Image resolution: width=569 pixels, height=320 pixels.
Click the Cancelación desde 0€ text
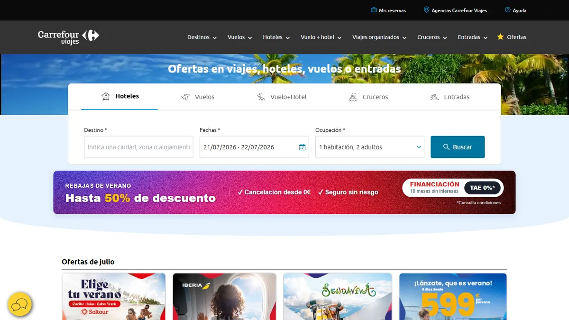[x=274, y=192]
